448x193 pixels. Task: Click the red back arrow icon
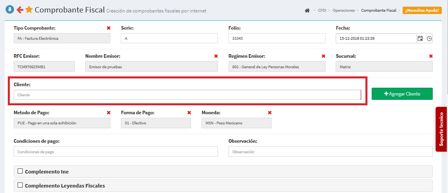[x=20, y=10]
